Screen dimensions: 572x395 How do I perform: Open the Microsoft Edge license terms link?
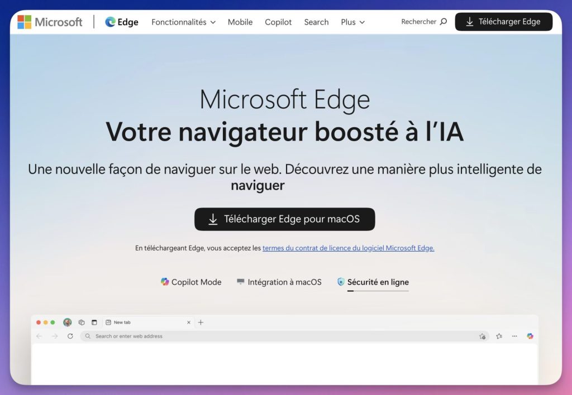coord(348,248)
